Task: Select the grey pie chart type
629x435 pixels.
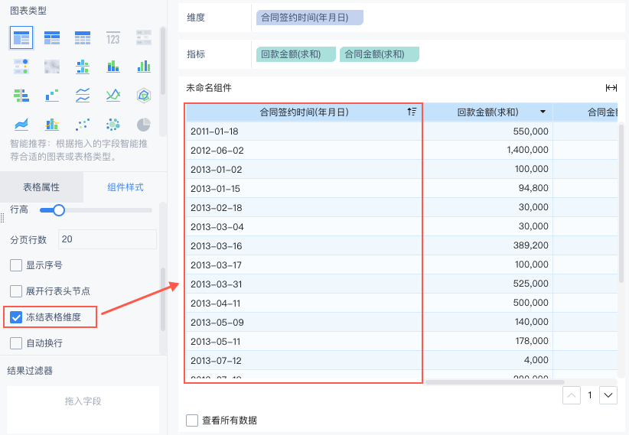Action: 144,125
